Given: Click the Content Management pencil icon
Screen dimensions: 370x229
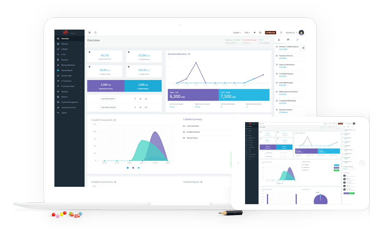Looking at the screenshot, I should (x=58, y=102).
